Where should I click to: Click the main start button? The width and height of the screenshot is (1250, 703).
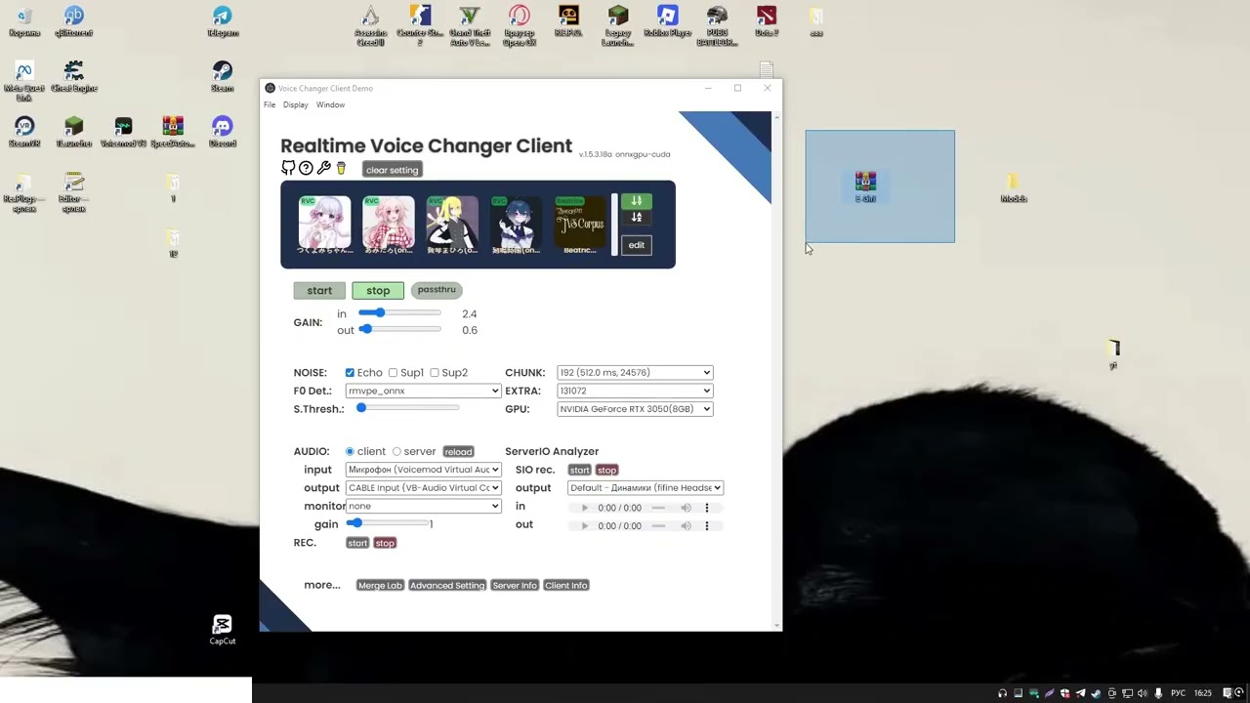coord(319,291)
